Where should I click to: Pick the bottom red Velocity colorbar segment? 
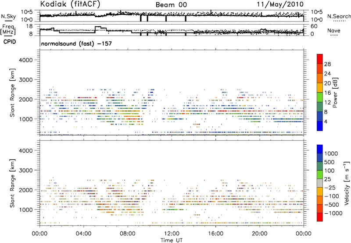[x=320, y=217]
